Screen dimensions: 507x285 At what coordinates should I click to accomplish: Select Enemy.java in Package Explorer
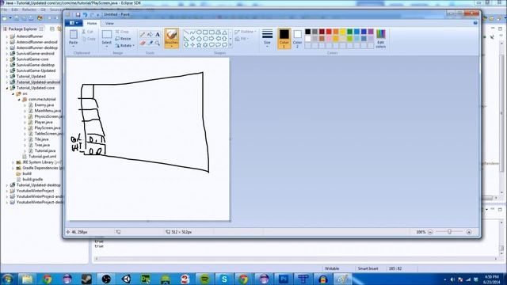click(44, 105)
